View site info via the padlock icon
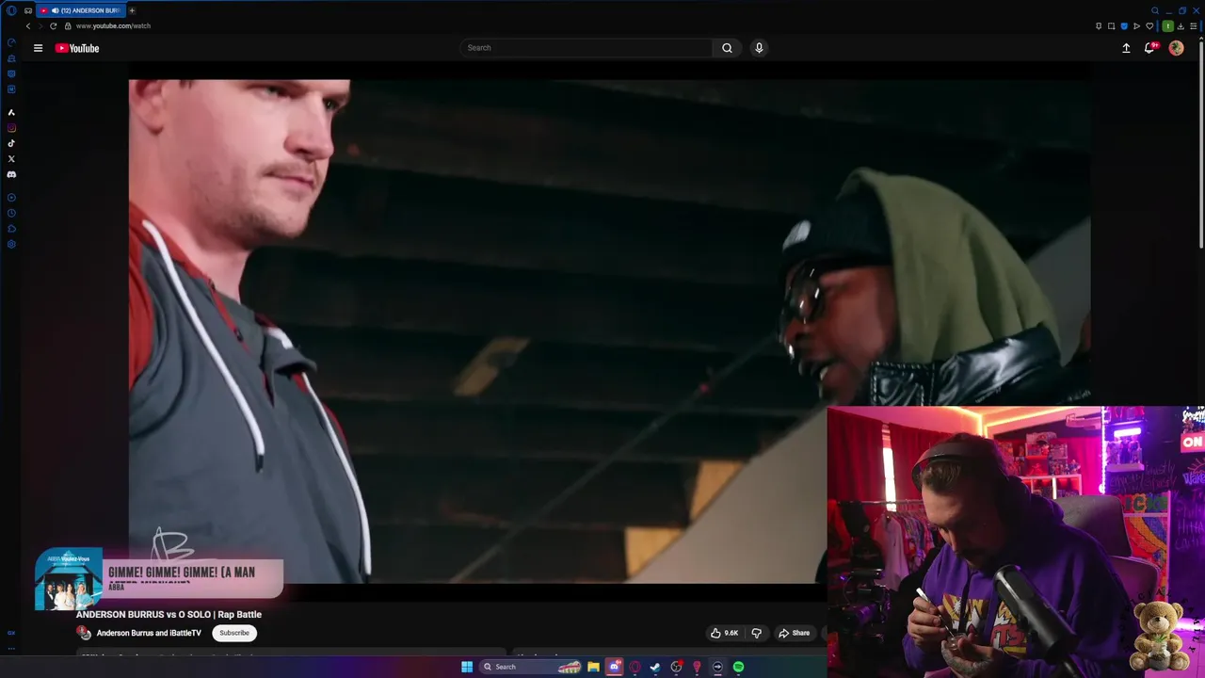1205x678 pixels. [67, 25]
